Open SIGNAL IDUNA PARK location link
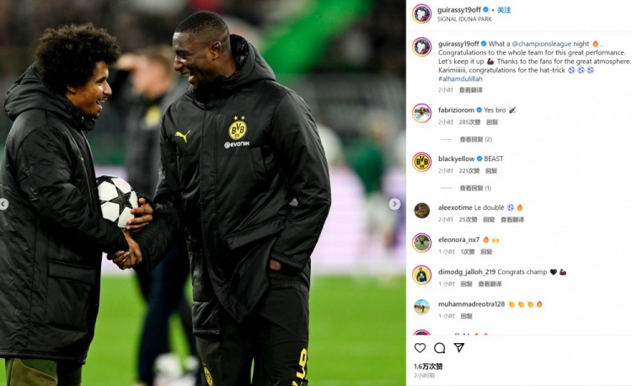Image resolution: width=632 pixels, height=386 pixels. tap(464, 19)
